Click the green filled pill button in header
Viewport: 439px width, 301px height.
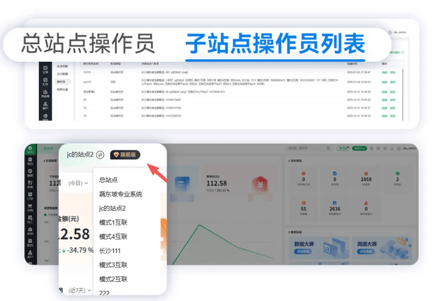(359, 148)
